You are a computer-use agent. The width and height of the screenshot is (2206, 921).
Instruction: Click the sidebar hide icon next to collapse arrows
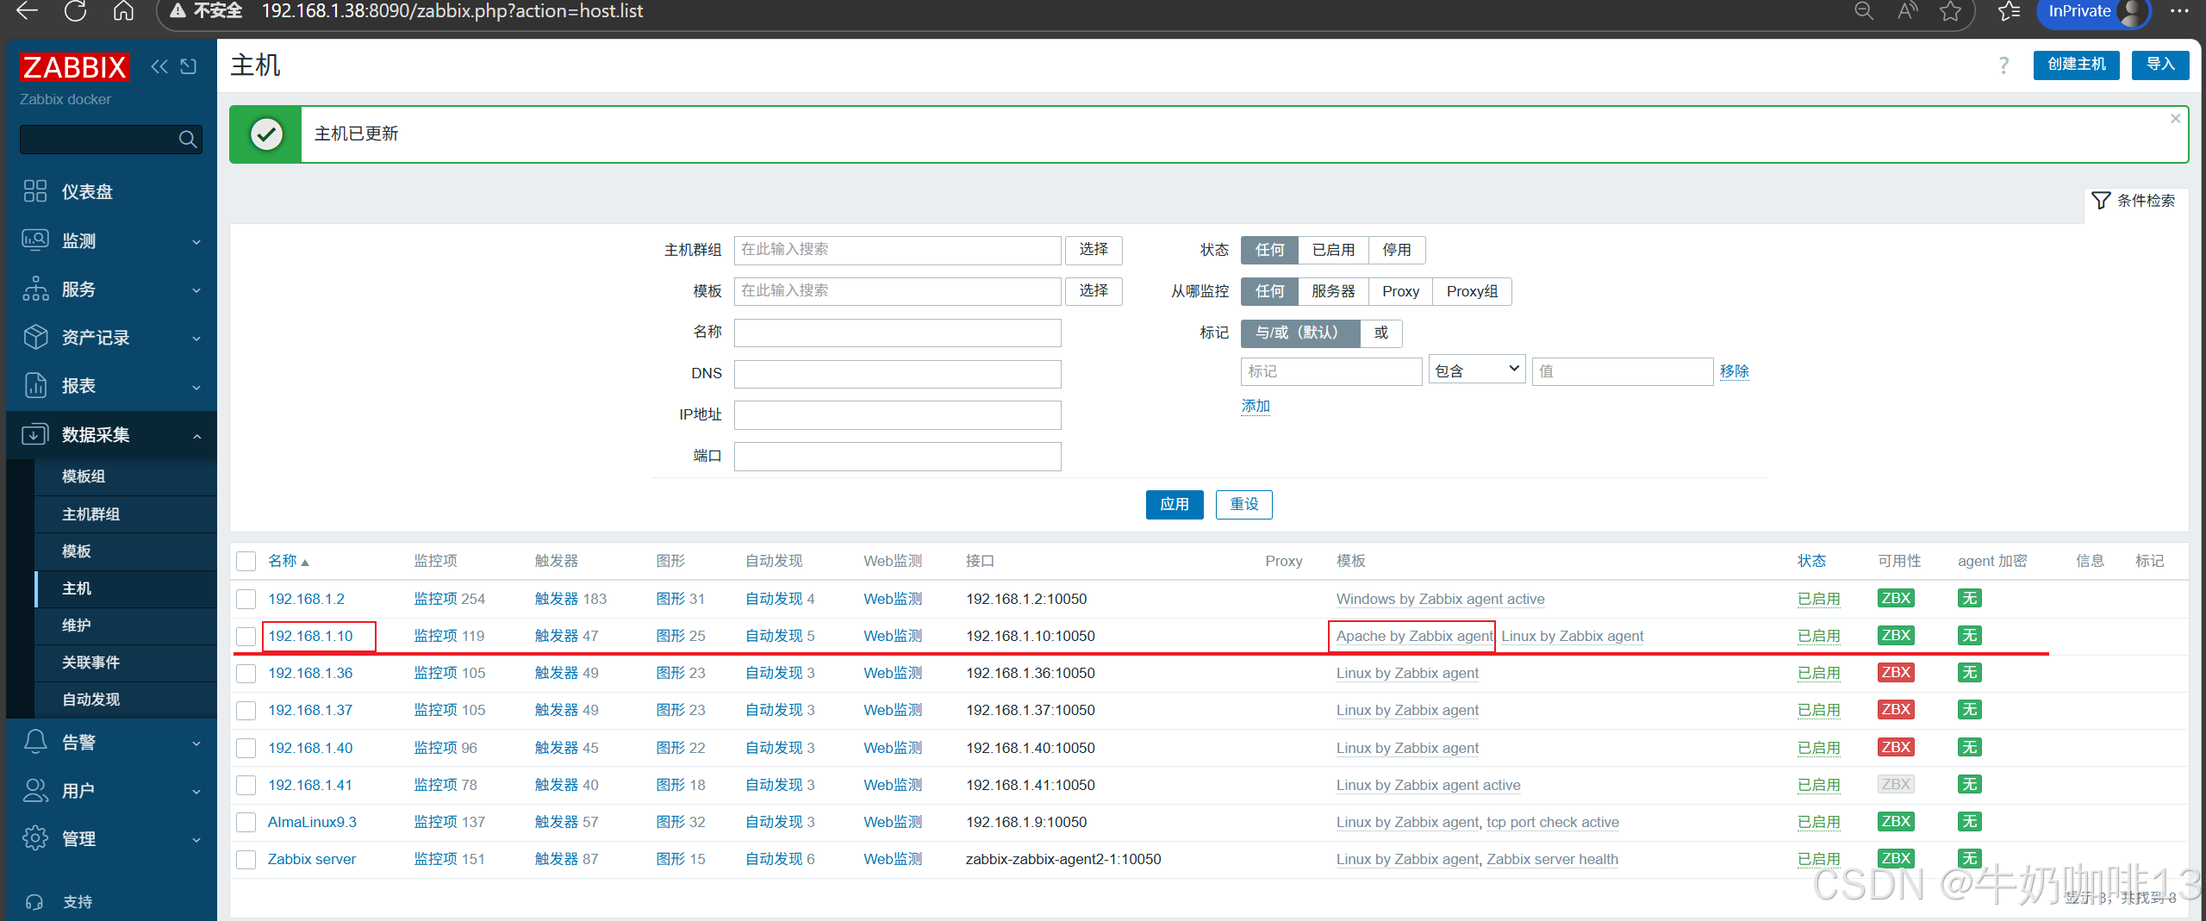pos(189,67)
